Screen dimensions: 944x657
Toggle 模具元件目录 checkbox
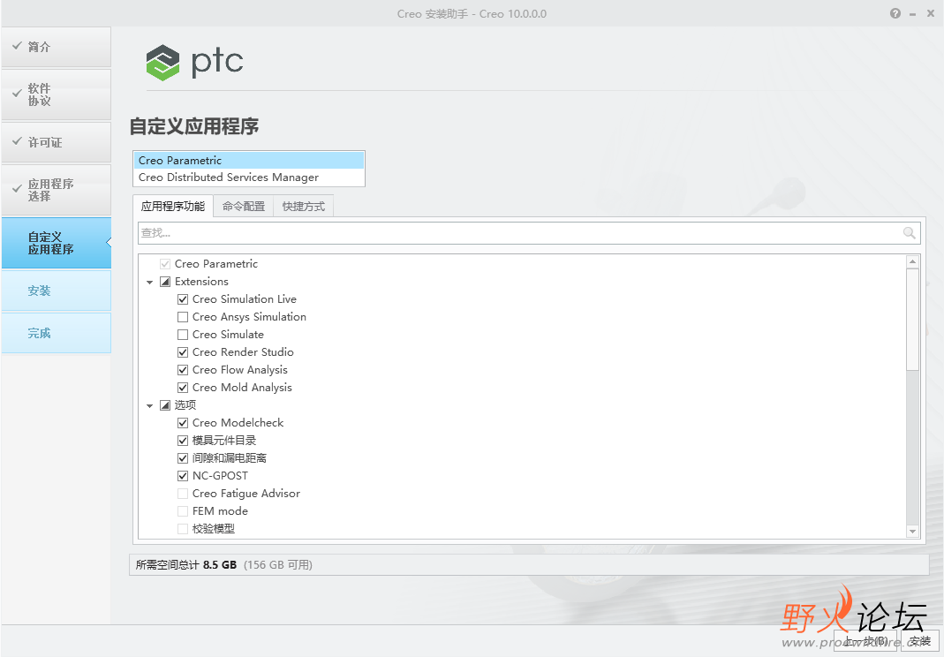(x=183, y=441)
